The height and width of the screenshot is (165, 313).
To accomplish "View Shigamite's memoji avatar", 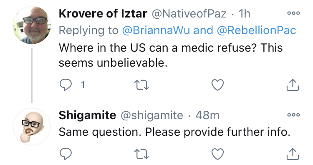I will (32, 127).
